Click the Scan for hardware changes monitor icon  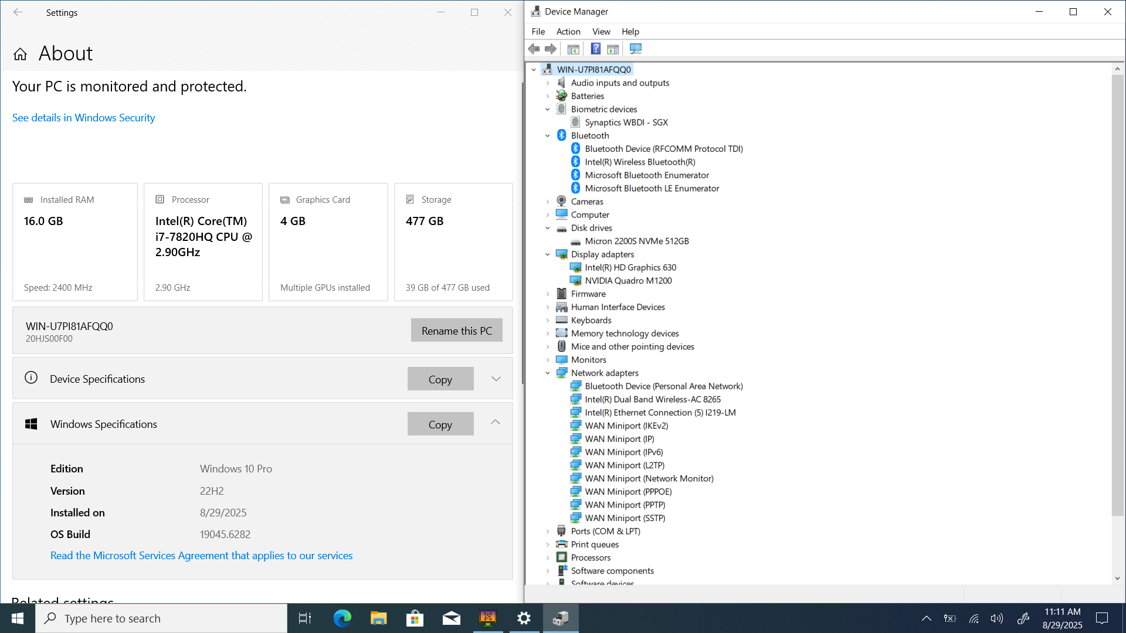[636, 49]
